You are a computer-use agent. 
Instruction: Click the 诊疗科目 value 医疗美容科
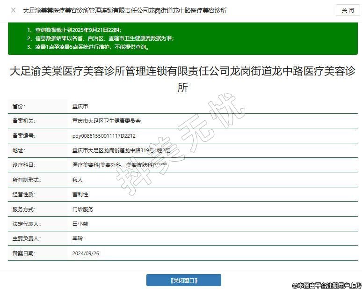click(120, 165)
